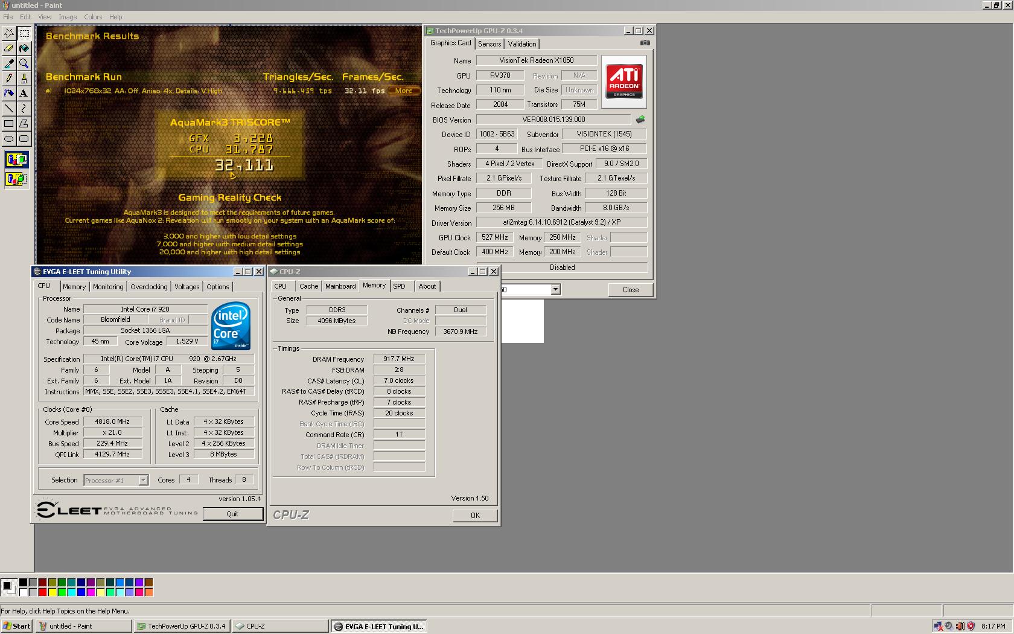Screen dimensions: 1014x634
Task: Switch to the Validation tab in GPU-Z
Action: pos(522,44)
